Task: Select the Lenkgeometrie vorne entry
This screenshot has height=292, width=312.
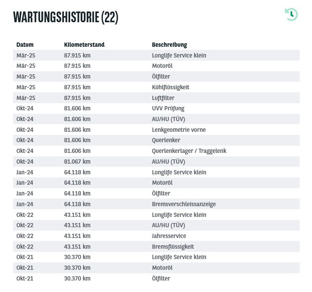Action: 156,130
